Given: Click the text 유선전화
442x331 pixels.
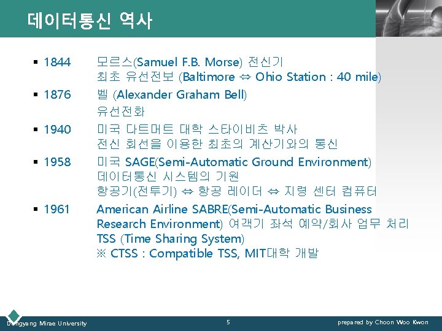Looking at the screenshot, I should [121, 111].
